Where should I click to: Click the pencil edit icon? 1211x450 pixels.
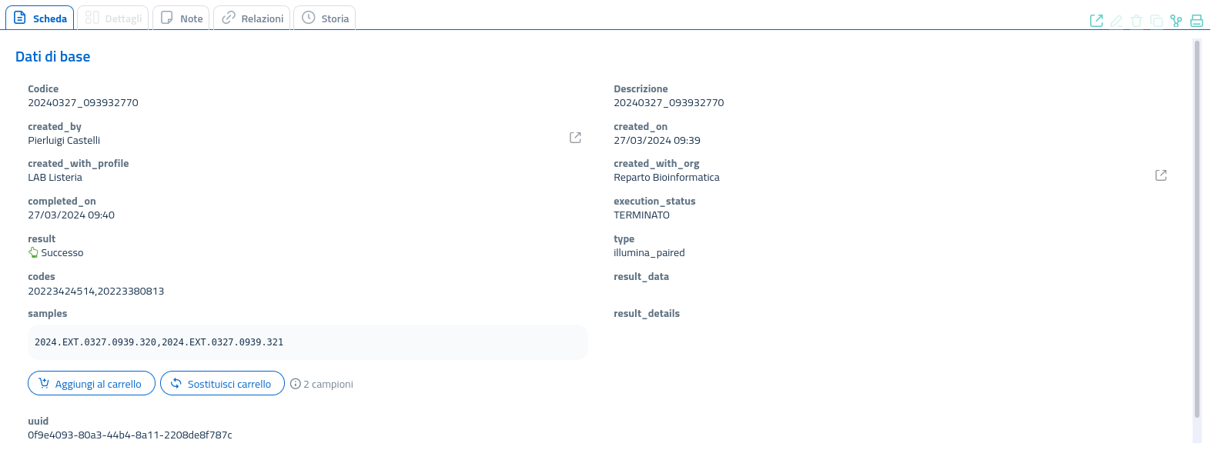pyautogui.click(x=1116, y=21)
